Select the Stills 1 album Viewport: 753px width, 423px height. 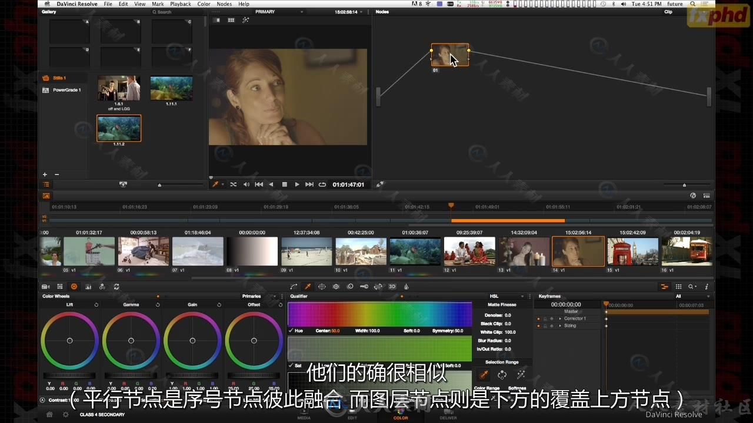[59, 78]
